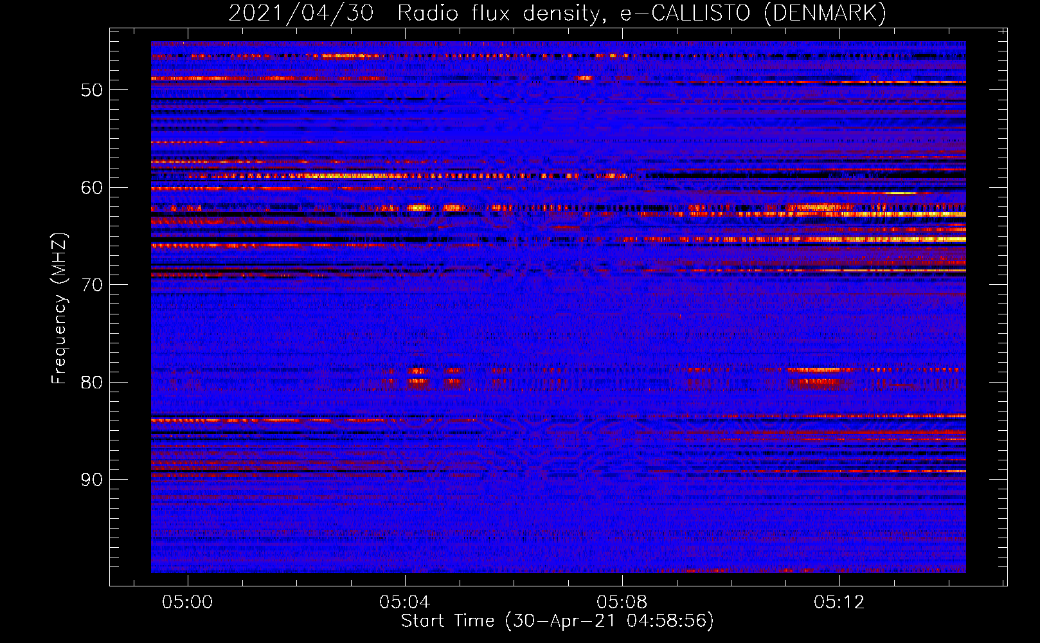Screen dimensions: 1040x643
Task: Click the plot title '2021/04/30 Radio flux density'
Action: (417, 14)
